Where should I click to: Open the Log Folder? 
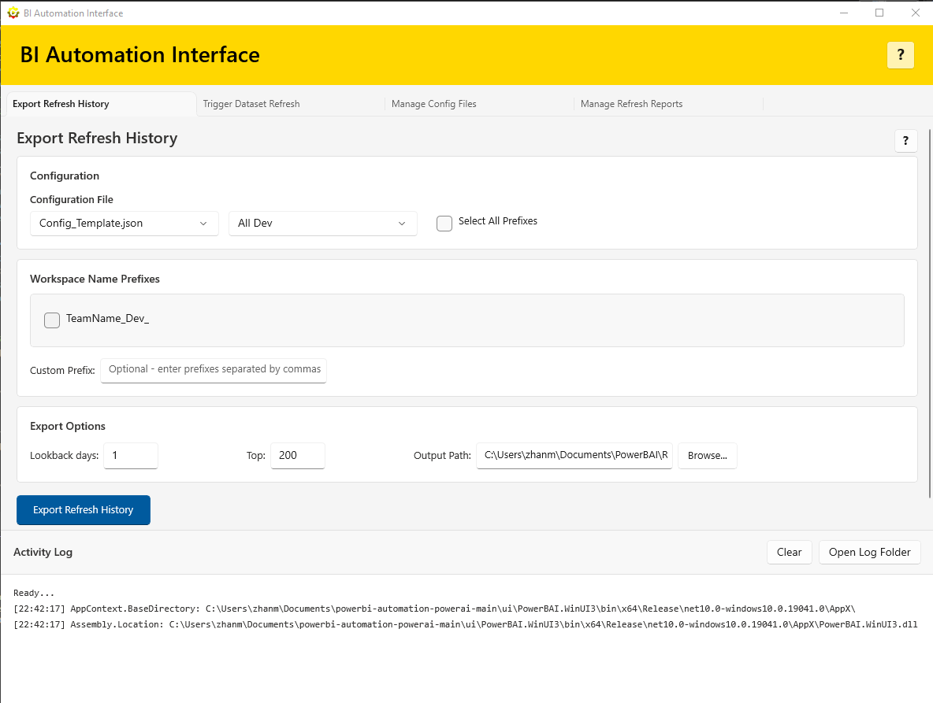869,552
